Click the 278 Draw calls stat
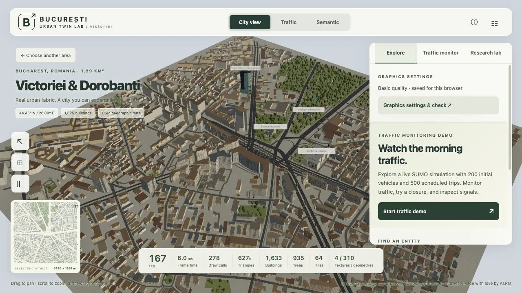The image size is (522, 293). [217, 261]
